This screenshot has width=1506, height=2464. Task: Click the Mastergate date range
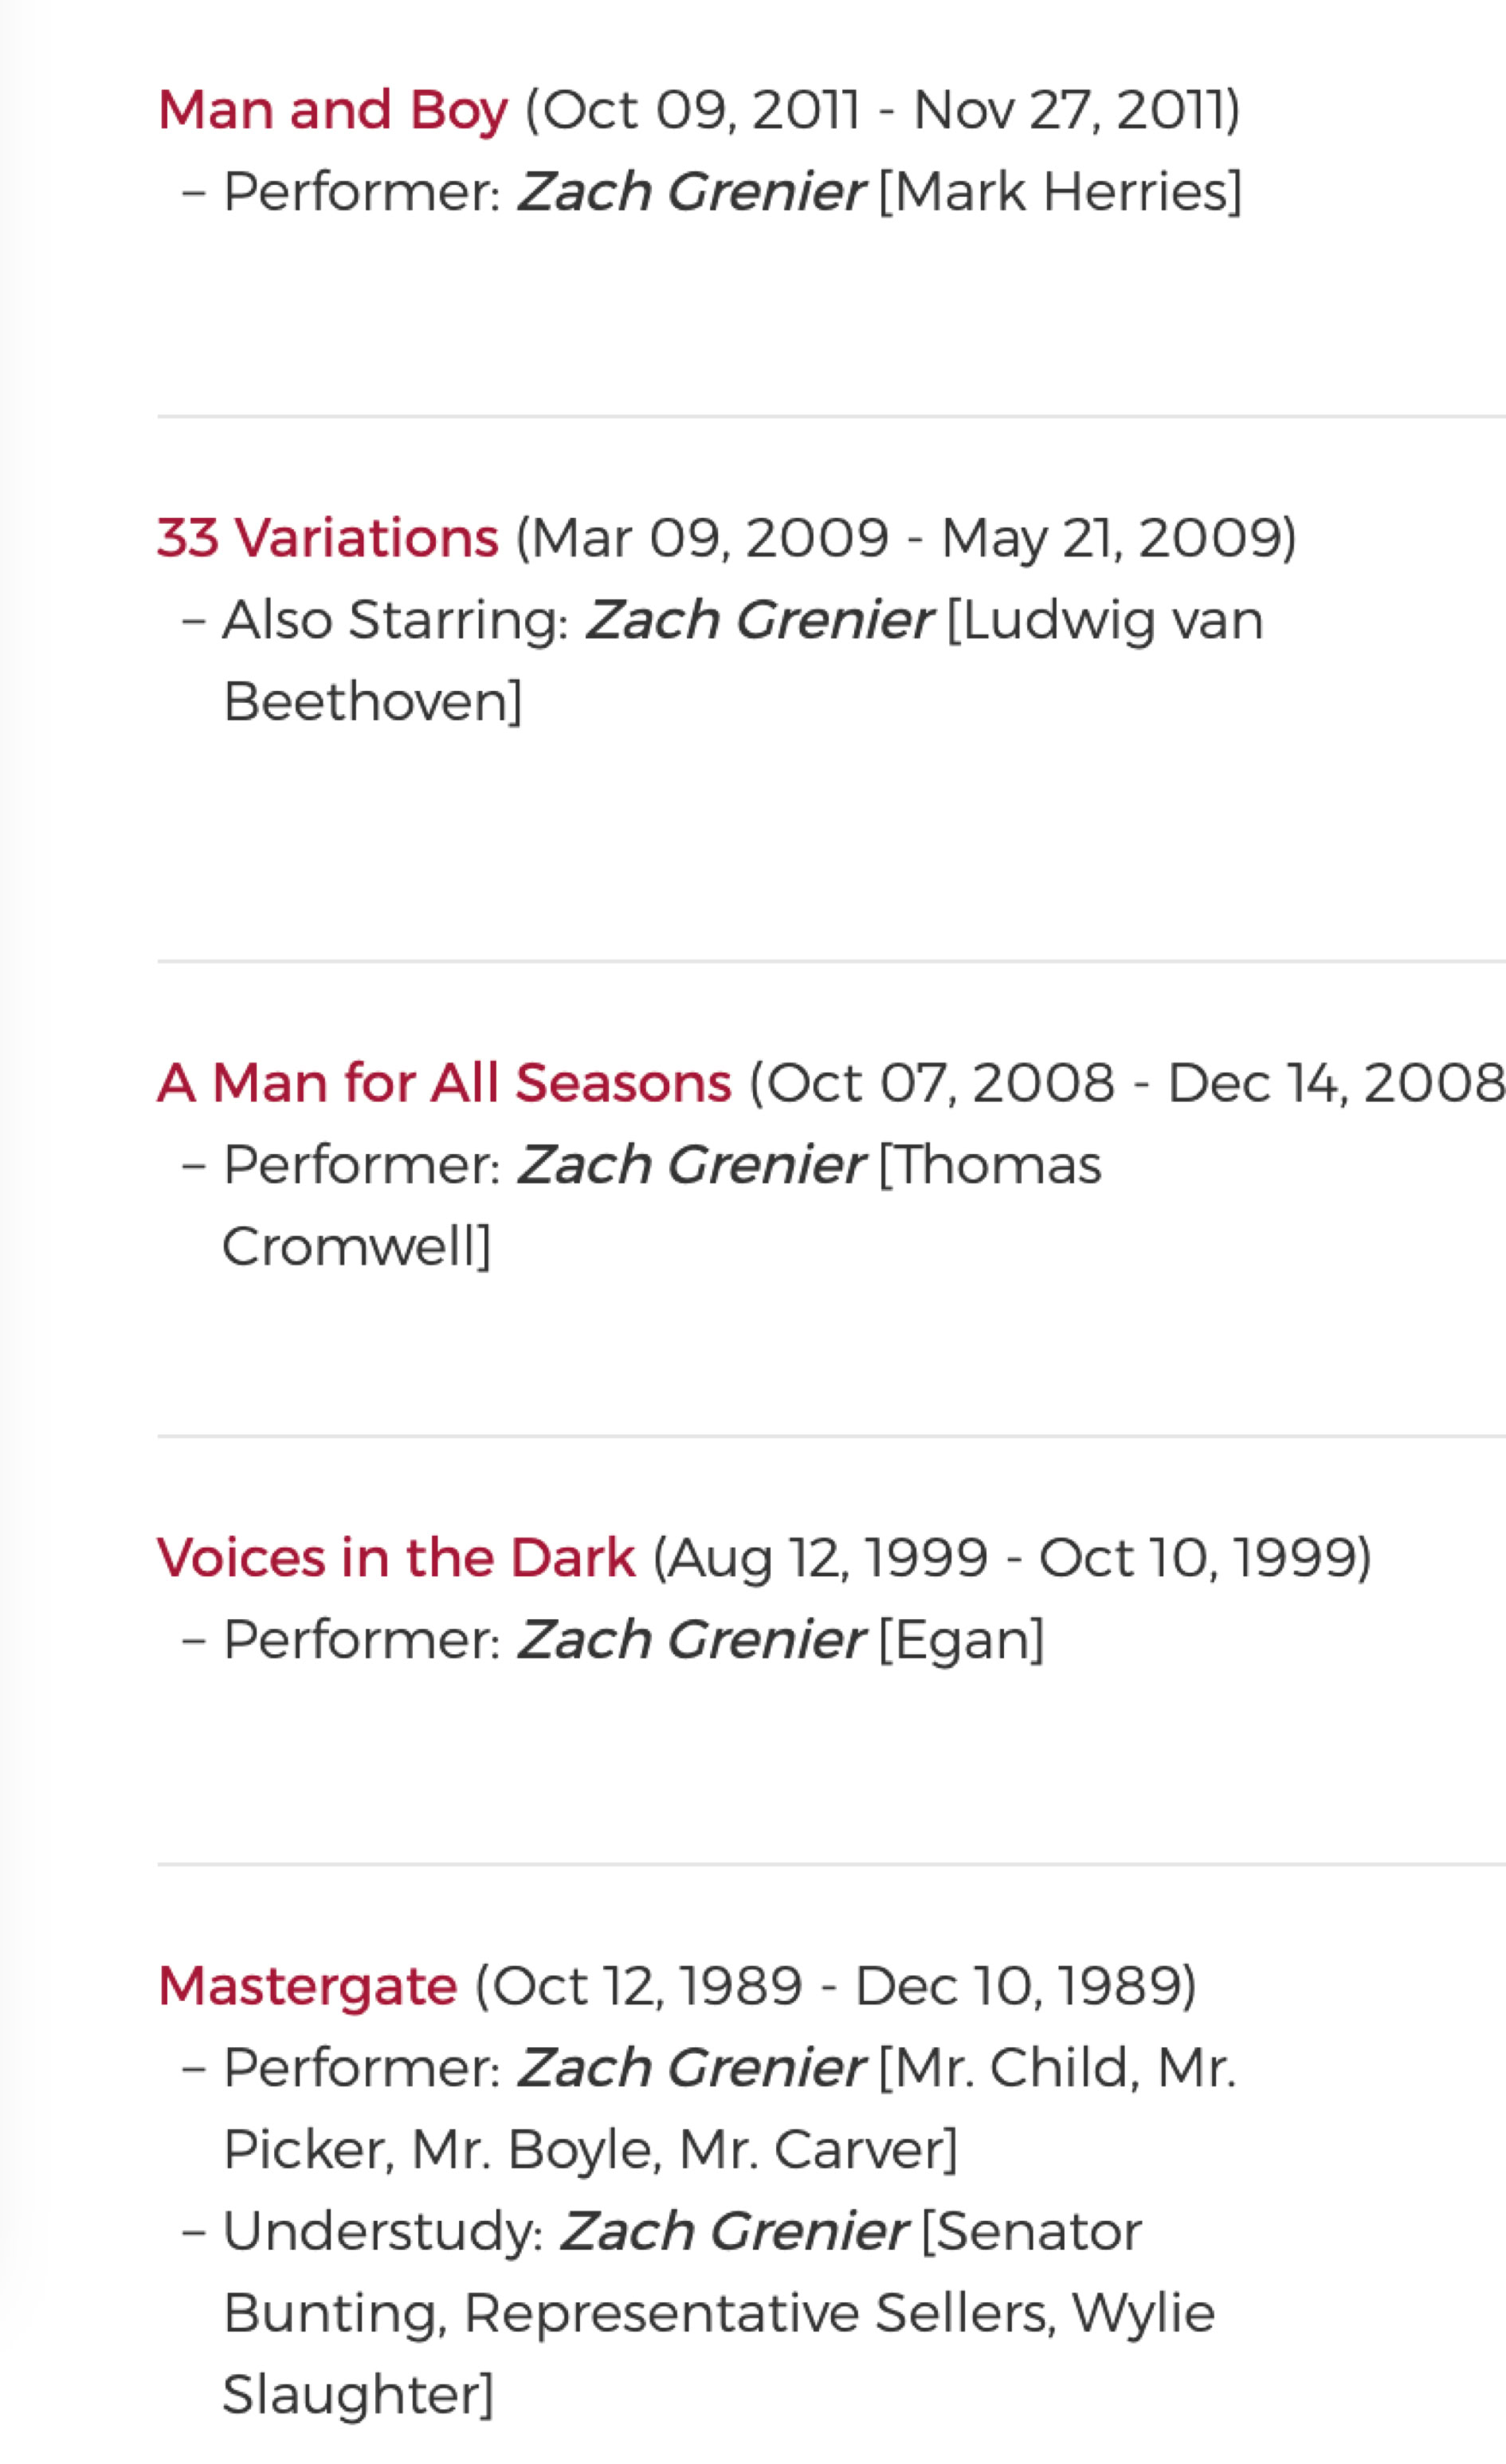tap(835, 1986)
